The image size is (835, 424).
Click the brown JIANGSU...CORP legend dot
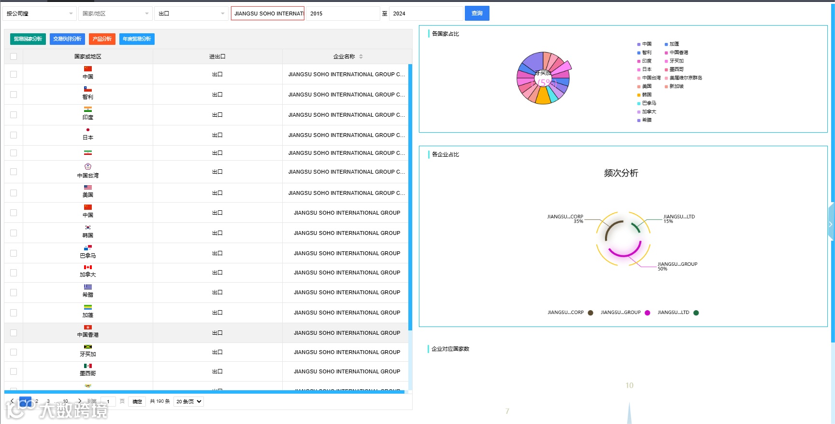[590, 313]
